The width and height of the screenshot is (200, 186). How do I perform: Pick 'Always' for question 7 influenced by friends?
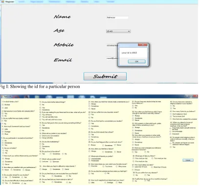pyautogui.click(x=3, y=159)
